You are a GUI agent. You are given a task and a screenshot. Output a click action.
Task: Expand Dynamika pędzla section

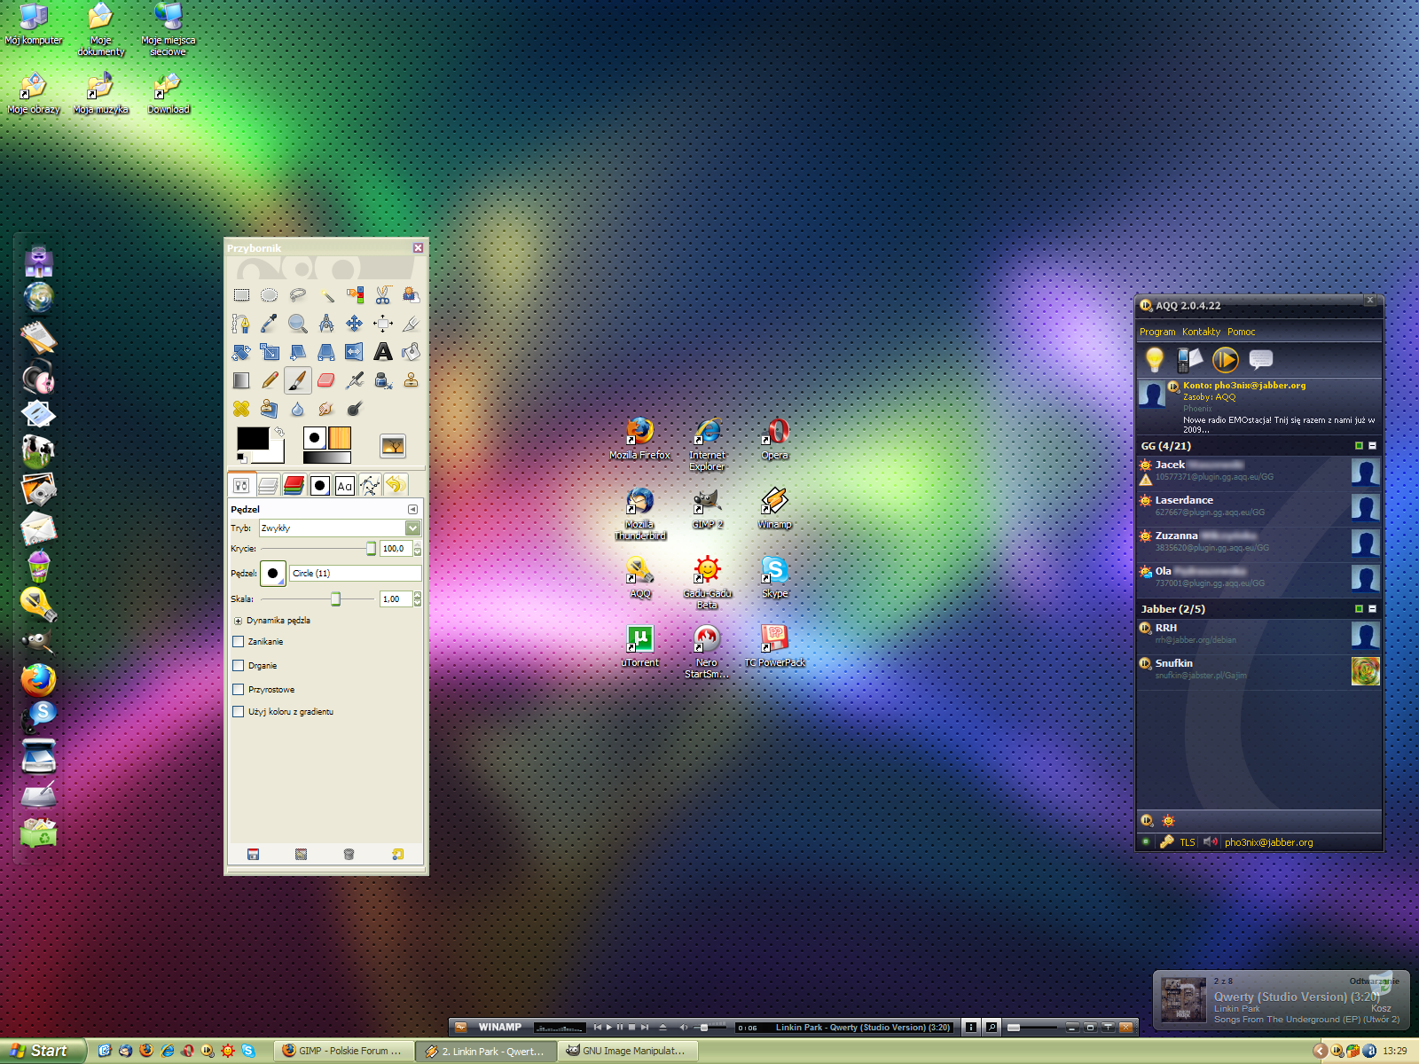238,621
